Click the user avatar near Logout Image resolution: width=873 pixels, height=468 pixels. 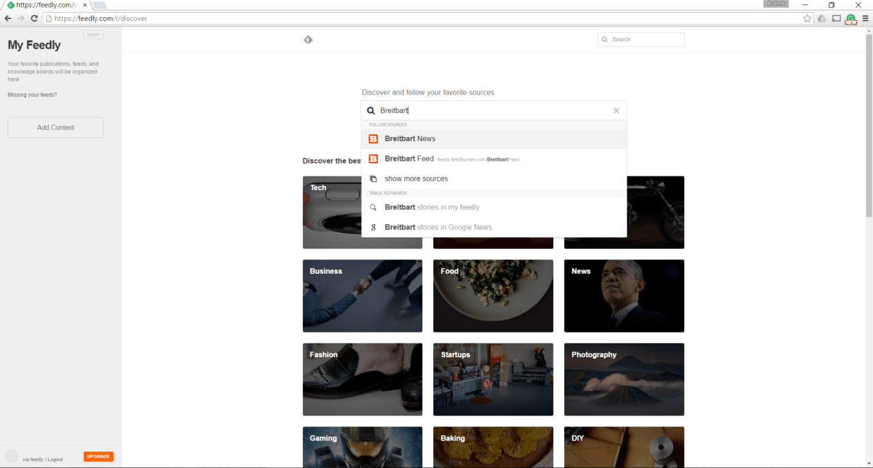pyautogui.click(x=12, y=456)
